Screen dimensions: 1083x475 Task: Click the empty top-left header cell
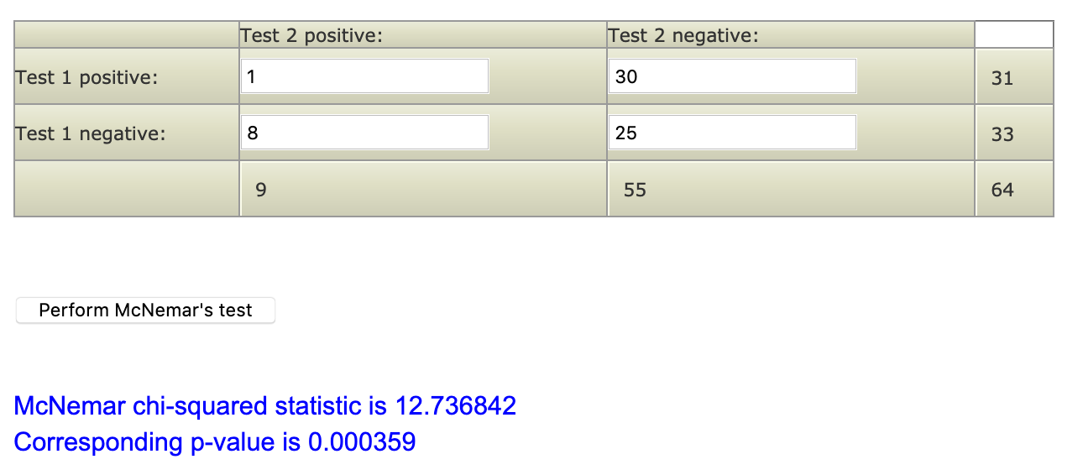[x=126, y=34]
